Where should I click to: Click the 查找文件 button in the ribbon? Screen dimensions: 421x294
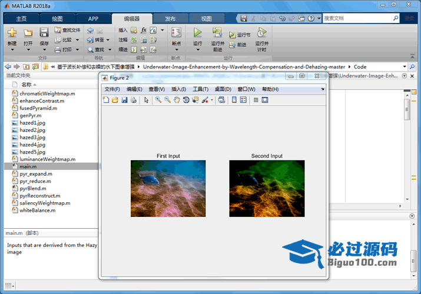tap(68, 30)
